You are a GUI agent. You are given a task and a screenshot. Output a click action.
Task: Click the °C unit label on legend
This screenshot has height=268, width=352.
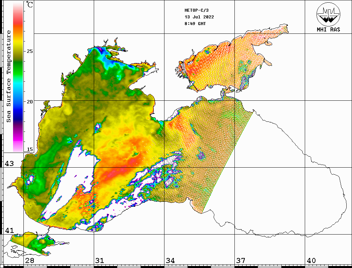(x=29, y=4)
